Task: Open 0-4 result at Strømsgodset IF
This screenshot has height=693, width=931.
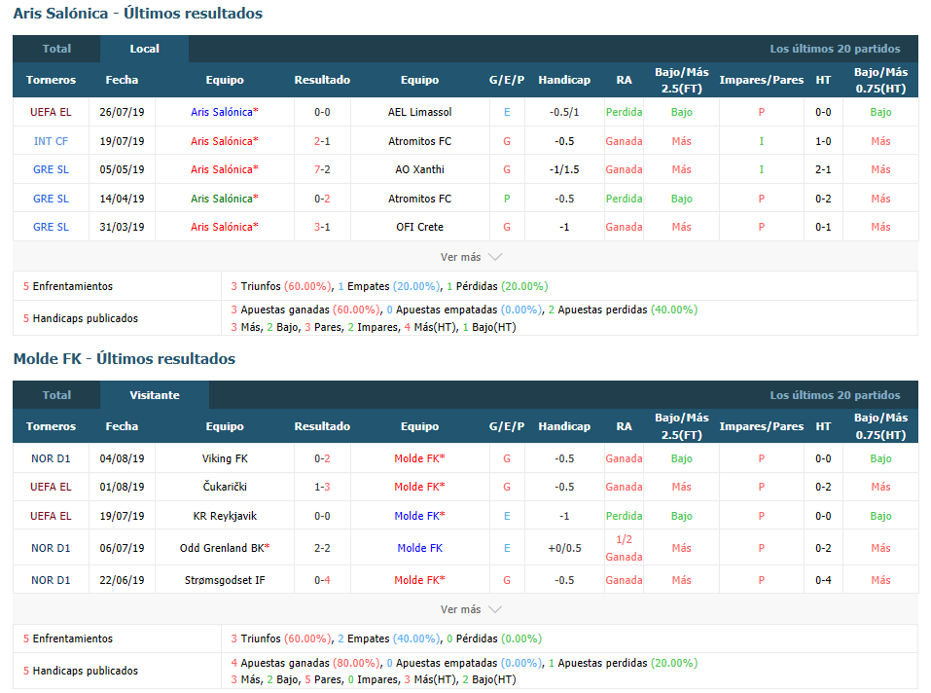Action: (322, 579)
